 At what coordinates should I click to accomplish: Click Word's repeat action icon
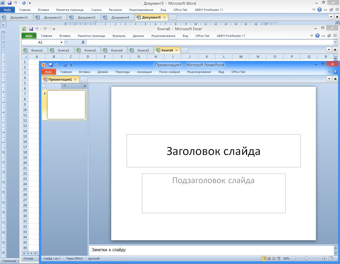click(24, 3)
